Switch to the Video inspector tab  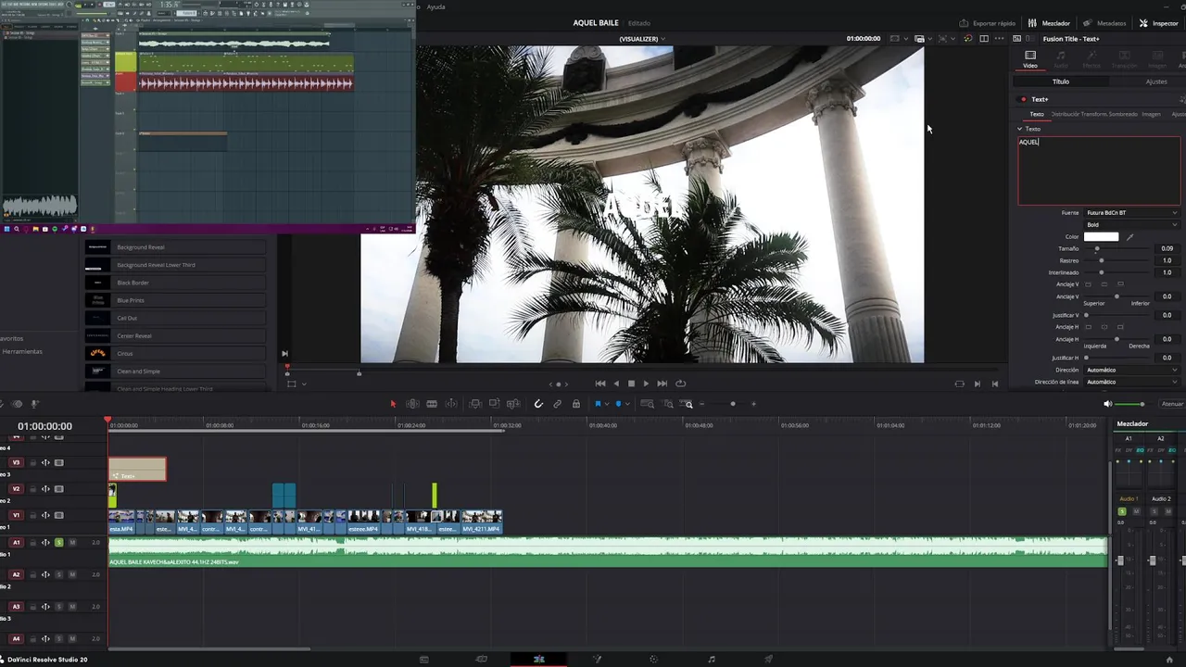(x=1030, y=59)
